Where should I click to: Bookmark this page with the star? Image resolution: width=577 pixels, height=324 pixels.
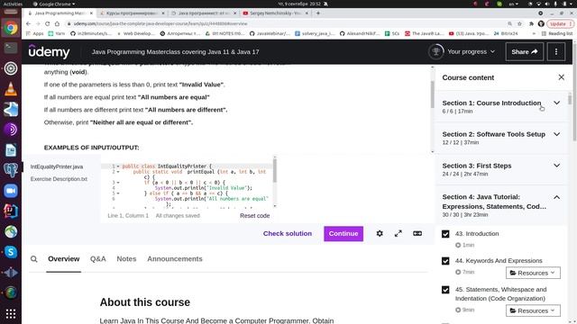pyautogui.click(x=519, y=23)
